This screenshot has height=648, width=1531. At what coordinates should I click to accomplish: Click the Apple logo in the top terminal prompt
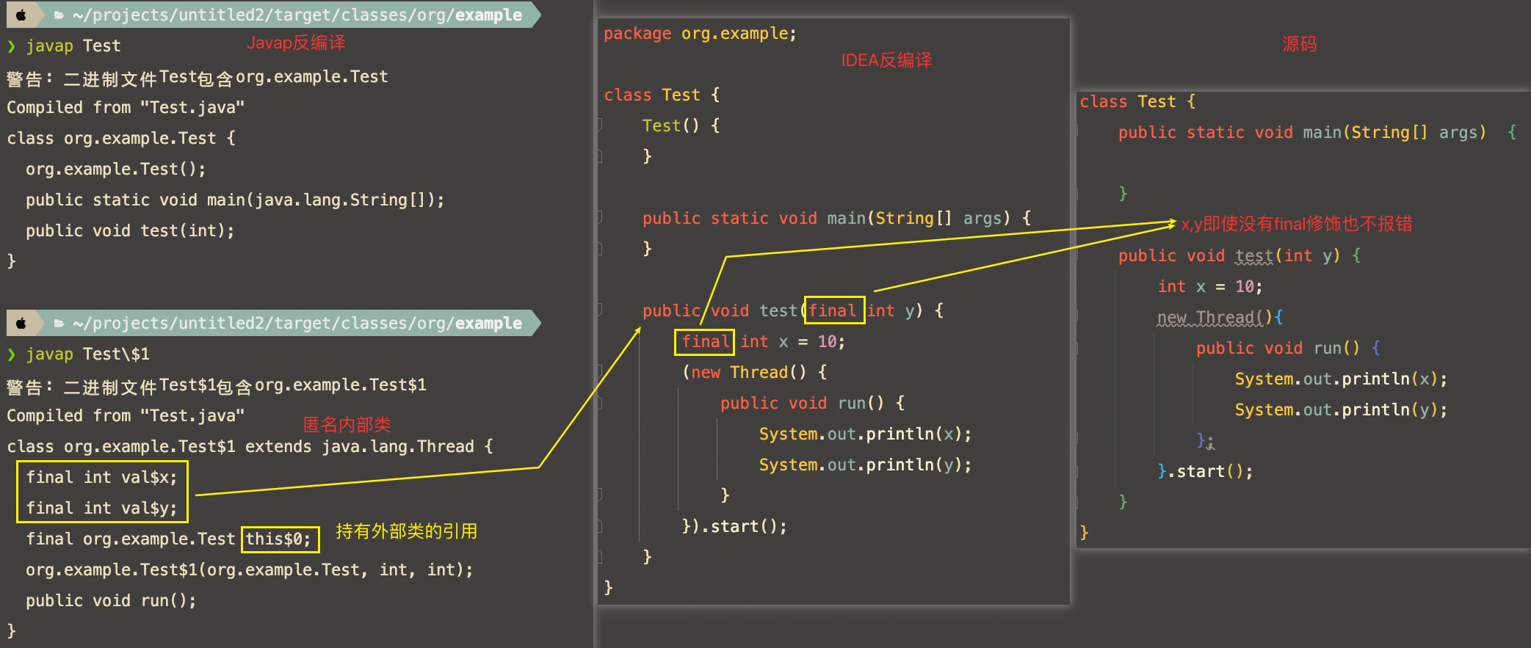pyautogui.click(x=21, y=15)
